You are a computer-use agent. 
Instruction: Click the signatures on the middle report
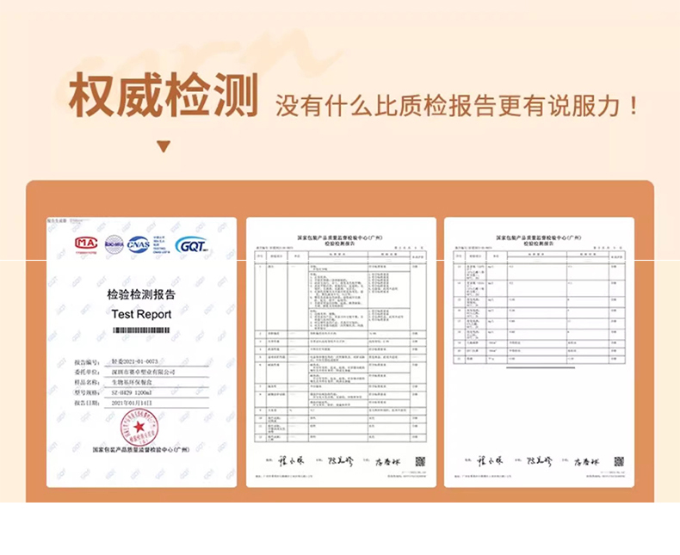coord(336,461)
